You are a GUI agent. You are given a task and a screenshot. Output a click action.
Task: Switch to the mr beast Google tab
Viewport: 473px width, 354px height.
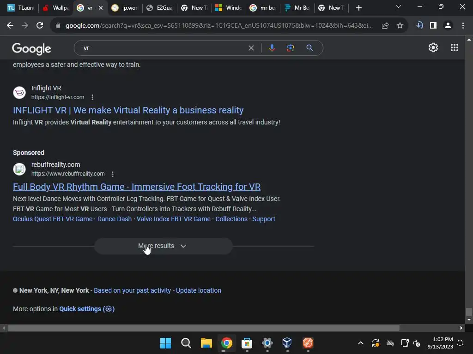tap(263, 8)
